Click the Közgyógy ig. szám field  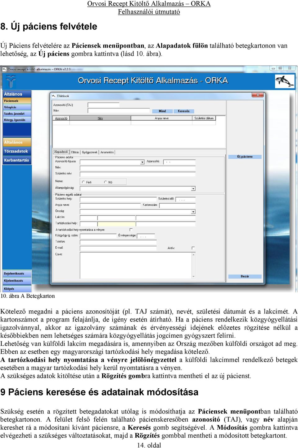coord(98,236)
